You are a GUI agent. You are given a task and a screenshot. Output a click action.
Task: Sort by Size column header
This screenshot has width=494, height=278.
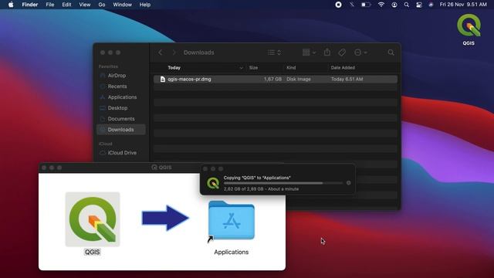point(253,68)
